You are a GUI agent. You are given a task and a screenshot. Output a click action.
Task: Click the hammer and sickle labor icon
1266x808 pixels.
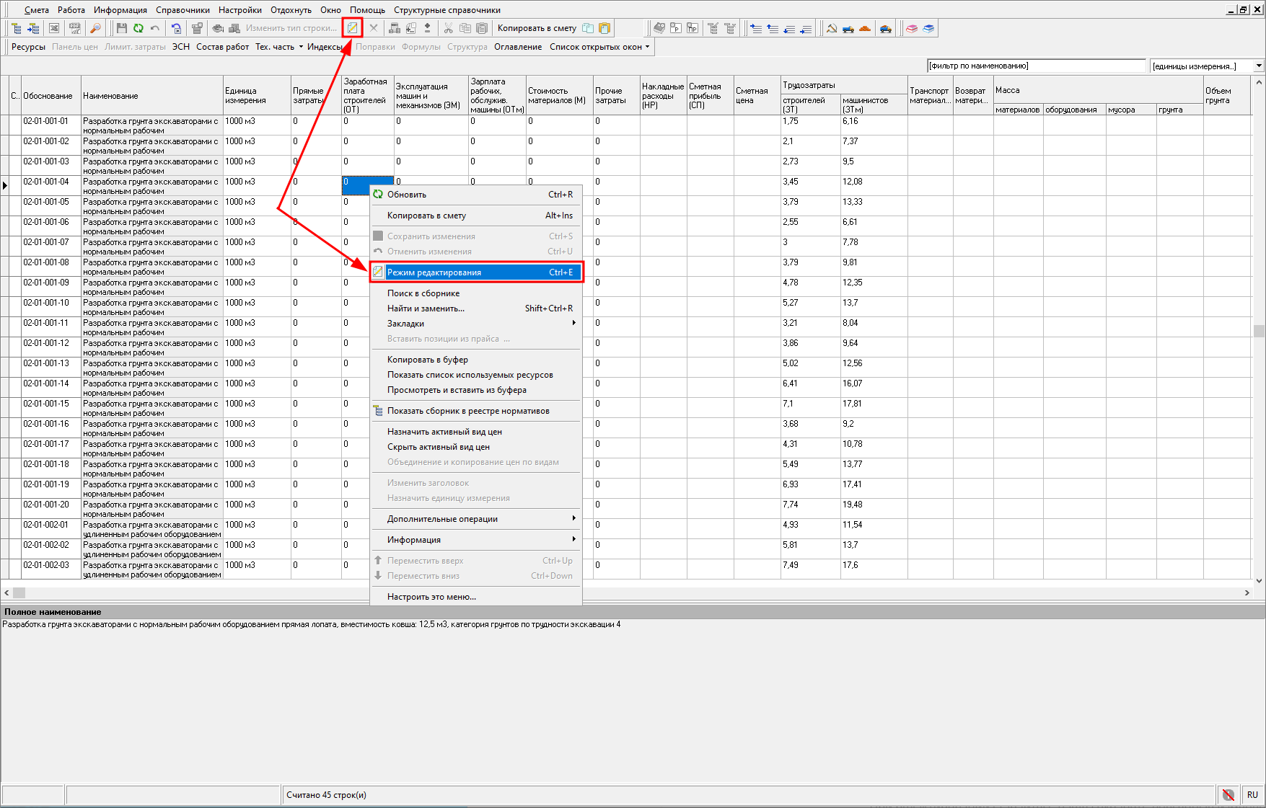coord(832,28)
